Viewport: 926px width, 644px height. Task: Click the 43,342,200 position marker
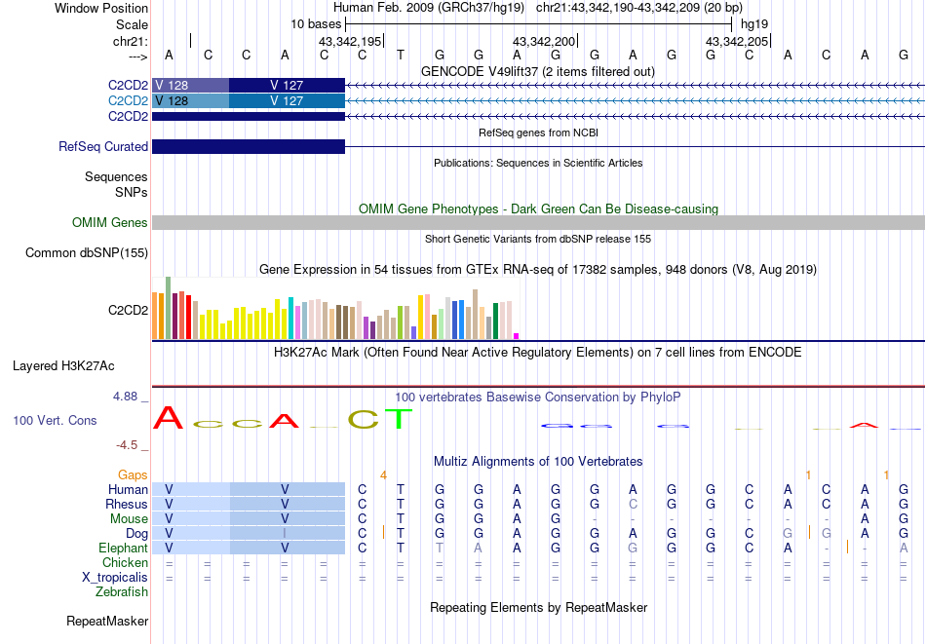coord(544,41)
